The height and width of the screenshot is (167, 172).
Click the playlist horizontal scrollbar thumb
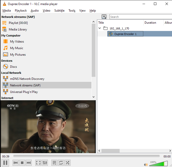111,151
